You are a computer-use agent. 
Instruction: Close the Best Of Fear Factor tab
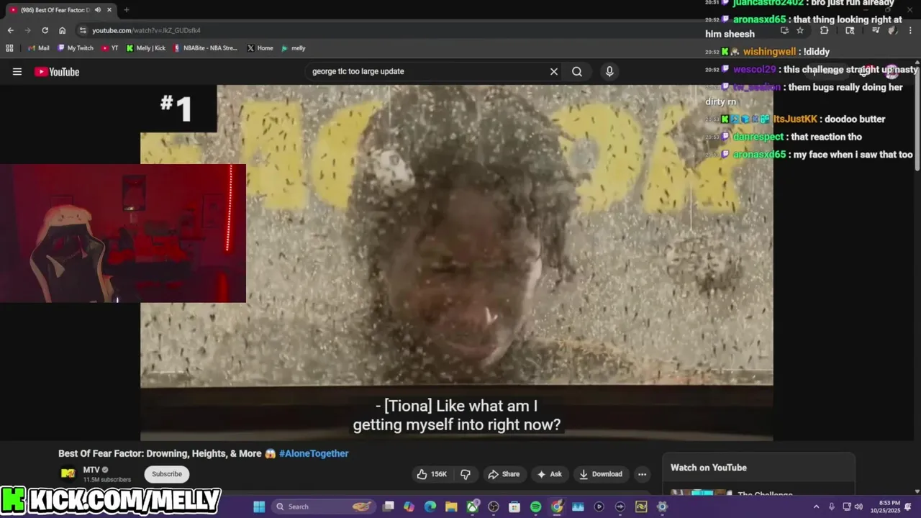click(x=109, y=10)
